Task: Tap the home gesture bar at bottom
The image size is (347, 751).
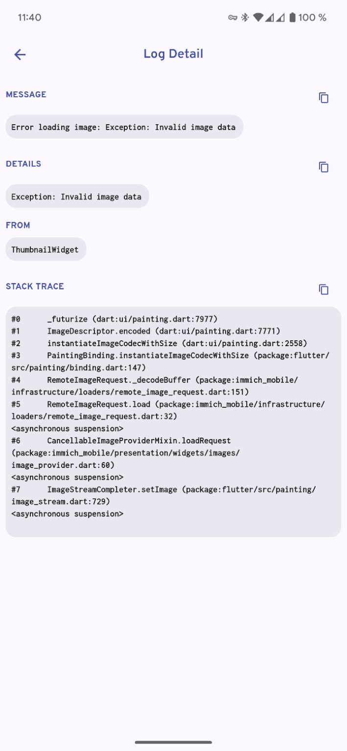Action: tap(173, 742)
